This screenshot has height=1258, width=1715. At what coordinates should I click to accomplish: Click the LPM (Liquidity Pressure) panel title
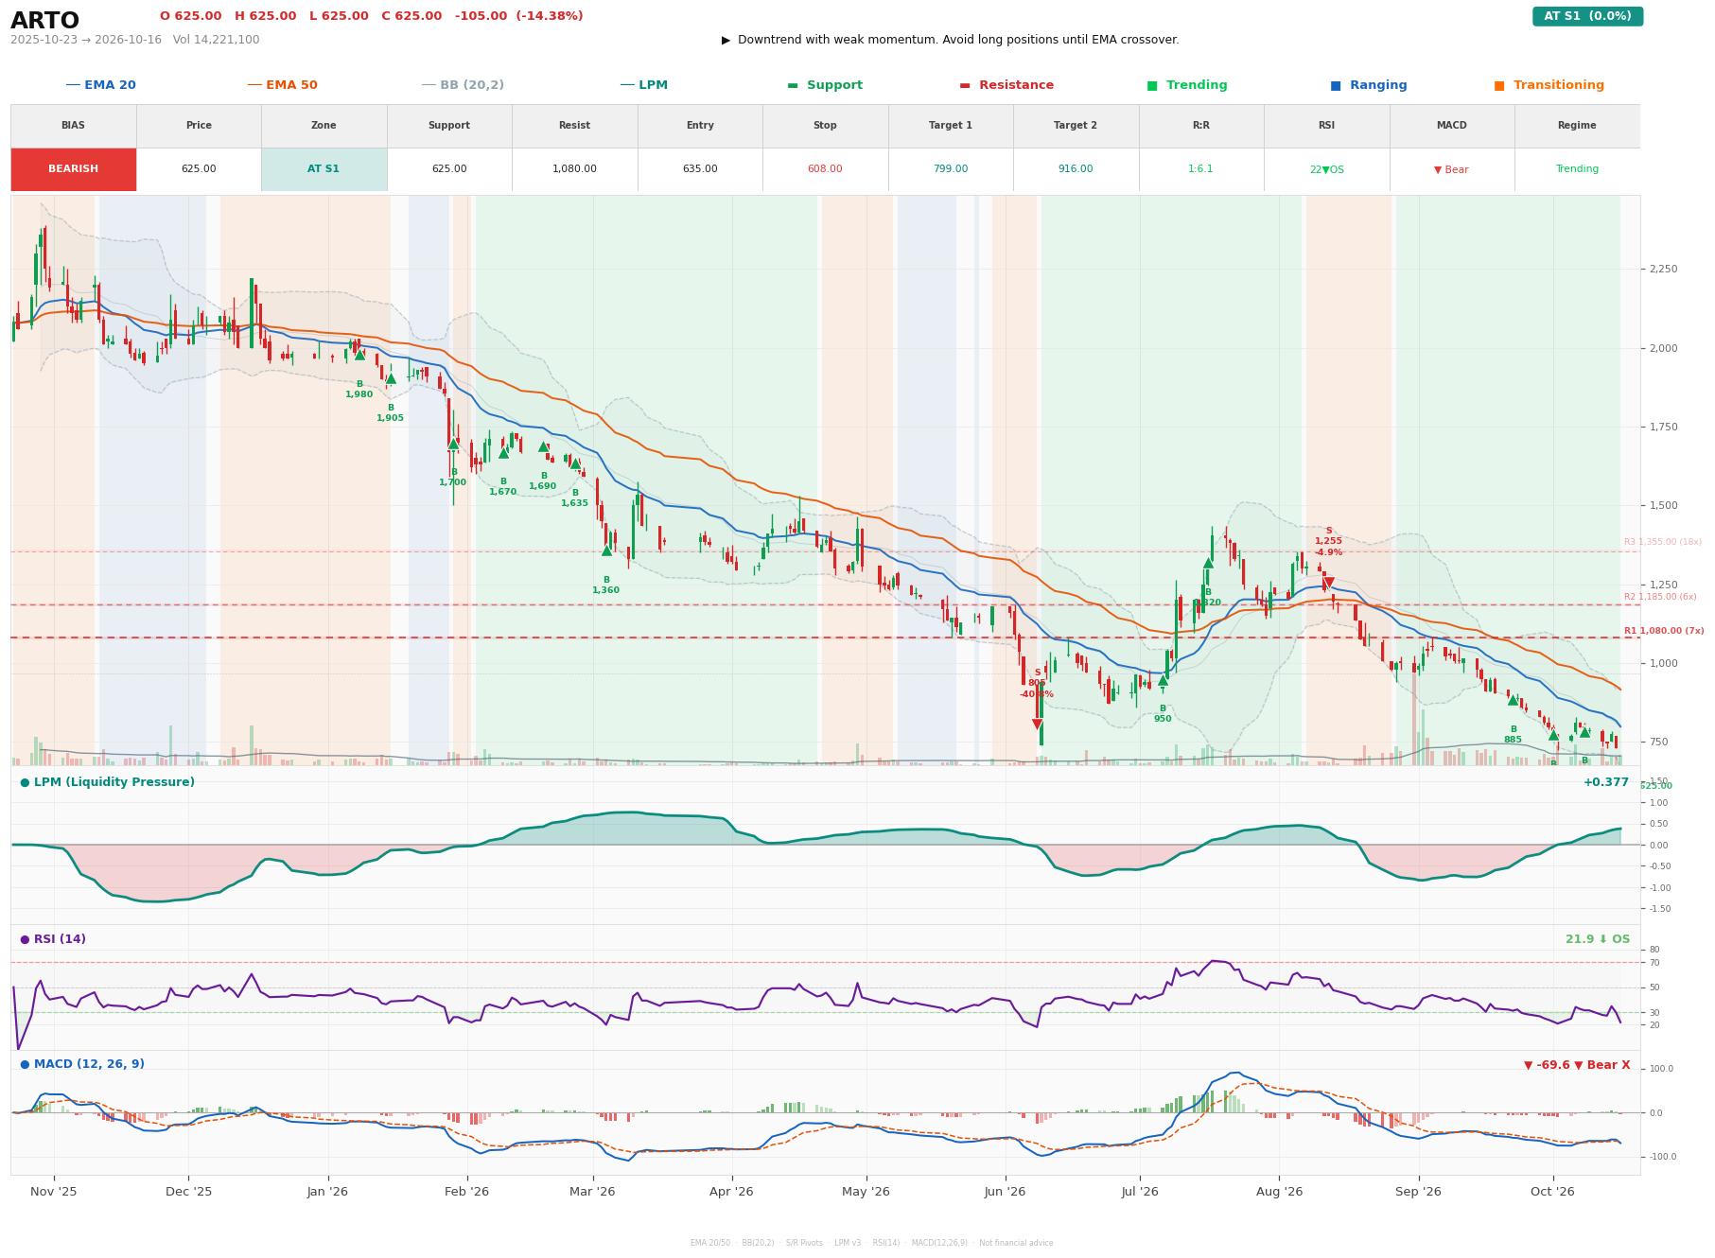click(107, 782)
